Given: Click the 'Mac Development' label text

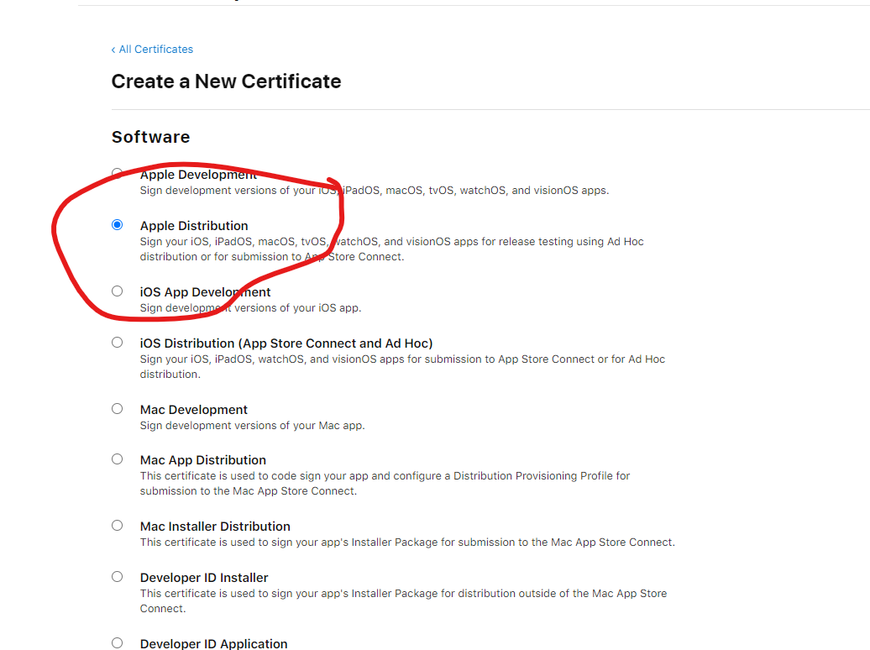Looking at the screenshot, I should pyautogui.click(x=194, y=410).
